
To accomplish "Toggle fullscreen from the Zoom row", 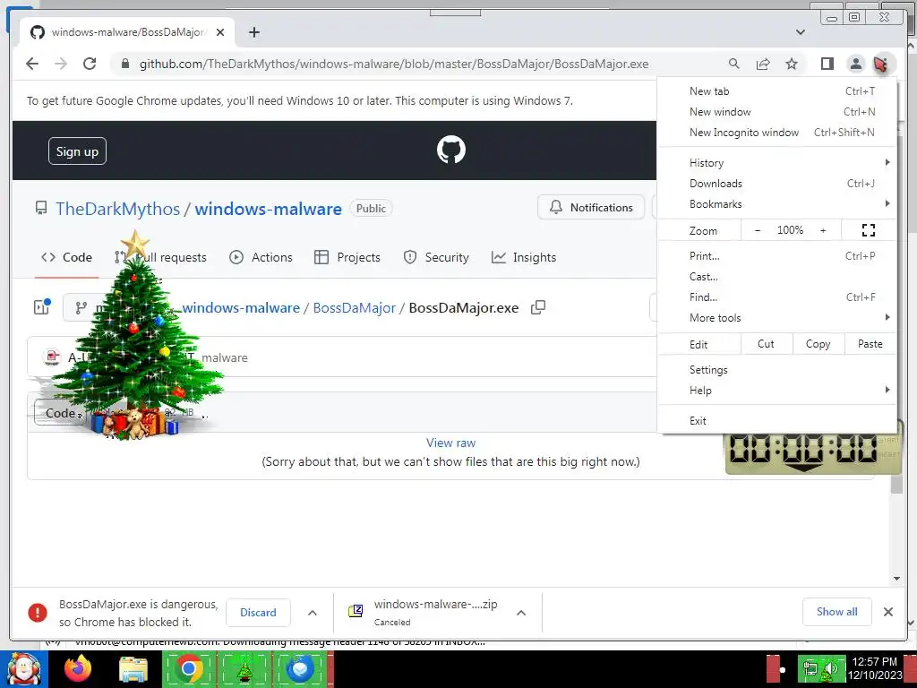I will tap(869, 230).
